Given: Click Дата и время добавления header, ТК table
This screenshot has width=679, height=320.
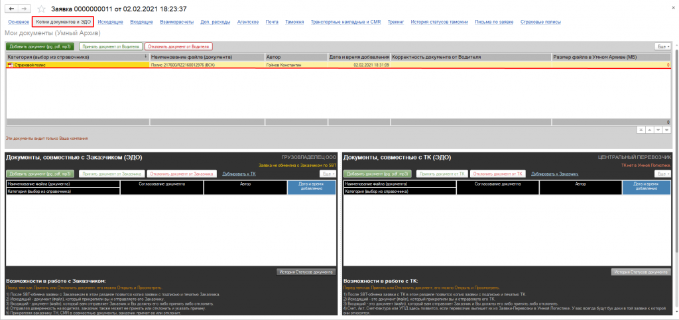Looking at the screenshot, I should pyautogui.click(x=647, y=187).
